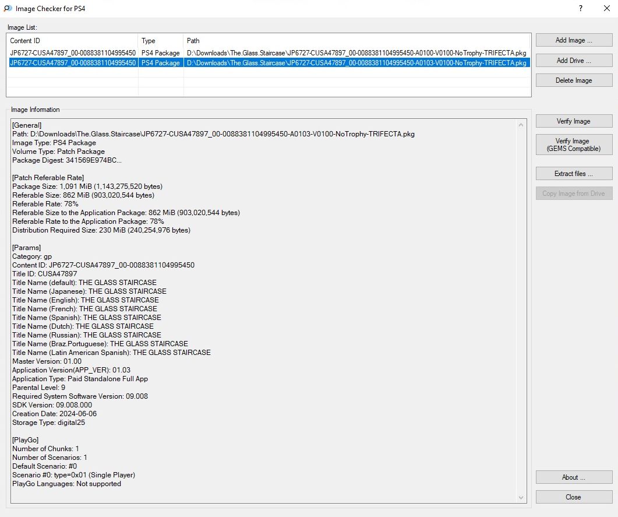Viewport: 618px width, 517px height.
Task: Open the Extract files dialog
Action: click(574, 174)
